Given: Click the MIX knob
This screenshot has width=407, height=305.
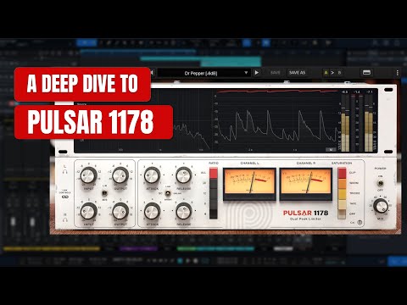Looking at the screenshot, I should click(x=381, y=206).
